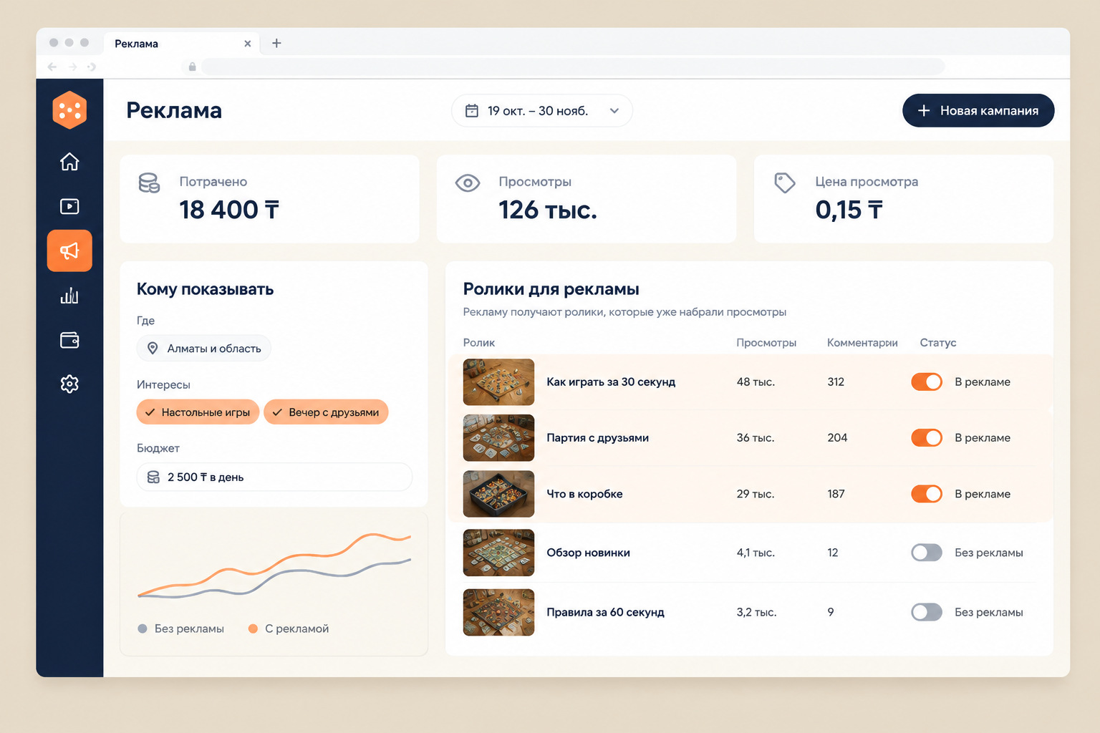Disable ads for Как играть за 30 секунд
Viewport: 1100px width, 733px height.
927,382
